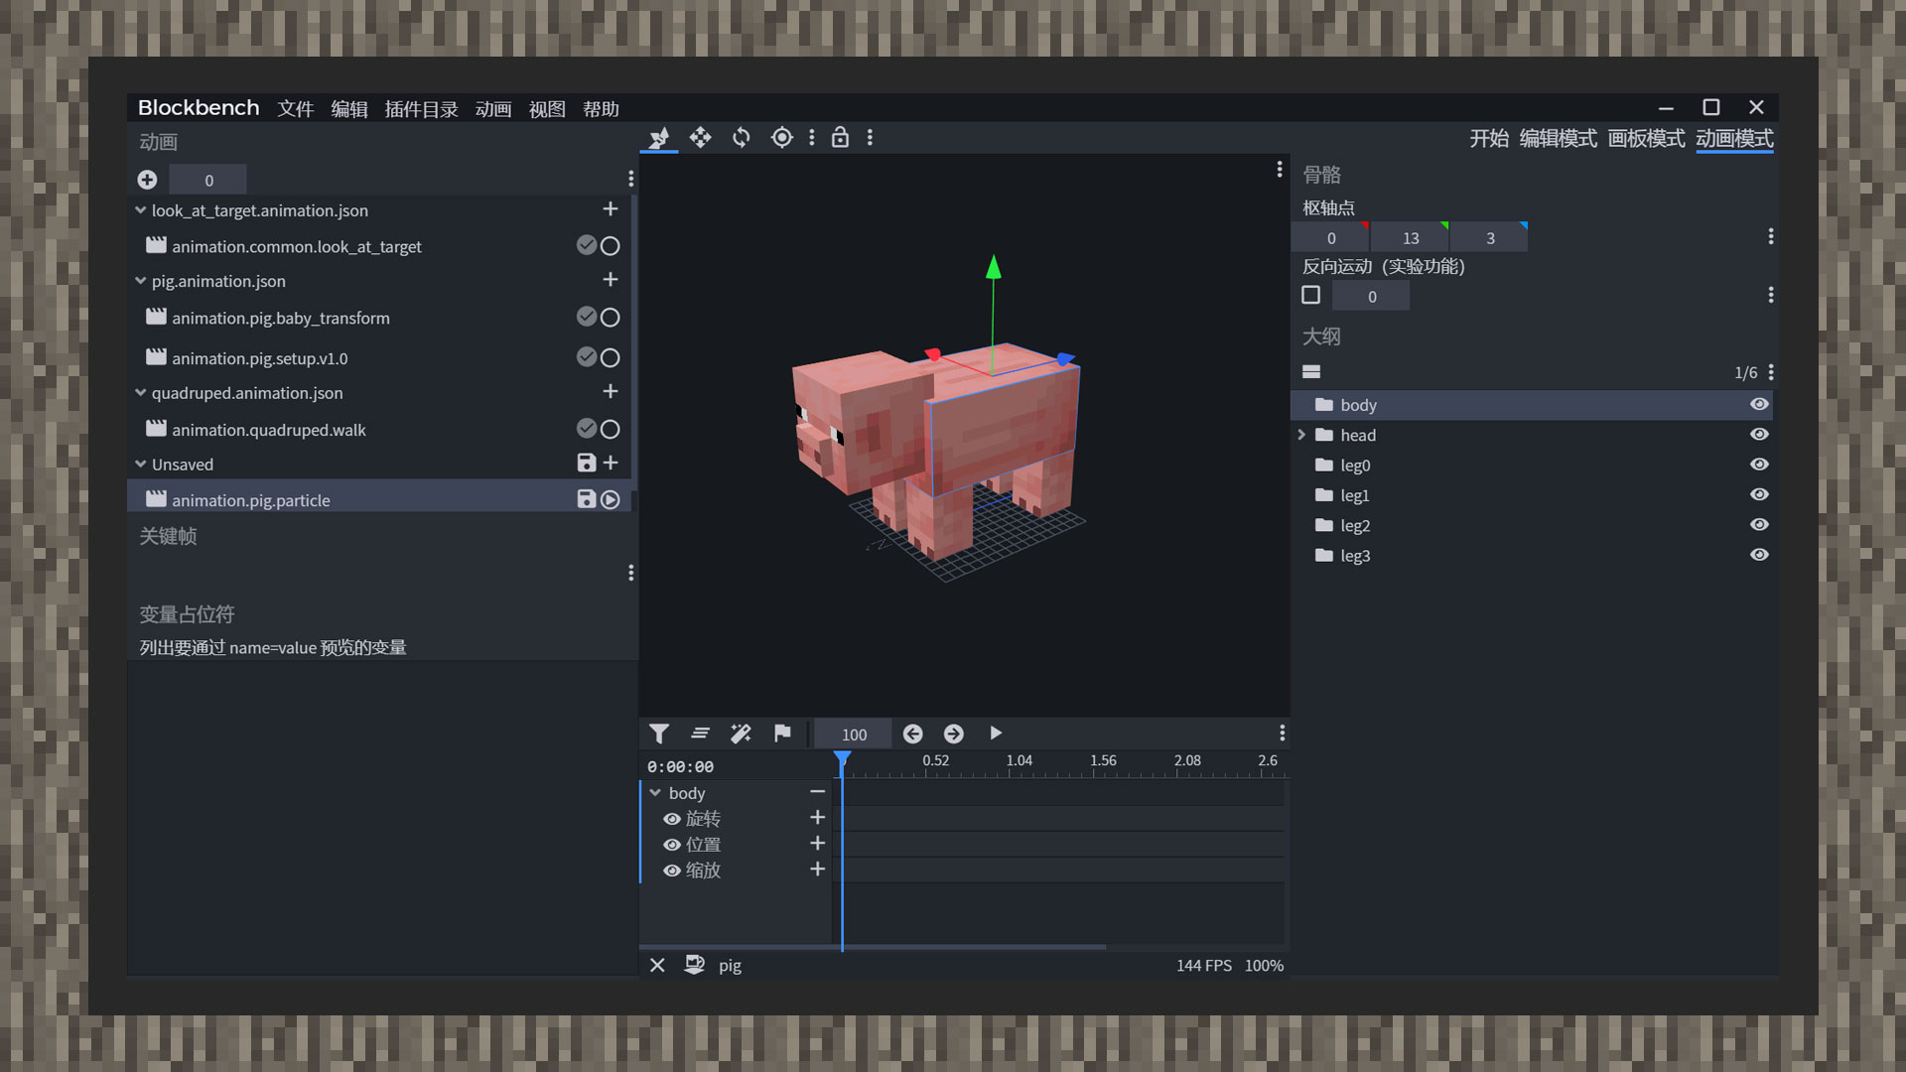
Task: Switch to 编辑模式 tab
Action: point(1559,139)
